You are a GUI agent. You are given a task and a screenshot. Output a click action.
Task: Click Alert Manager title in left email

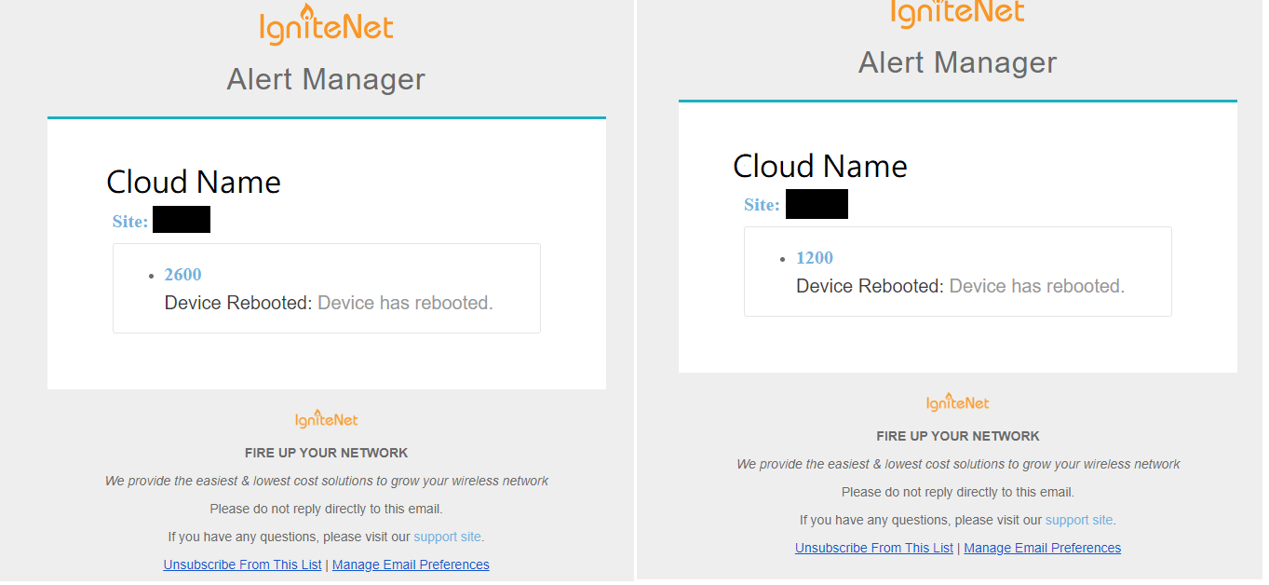point(326,78)
